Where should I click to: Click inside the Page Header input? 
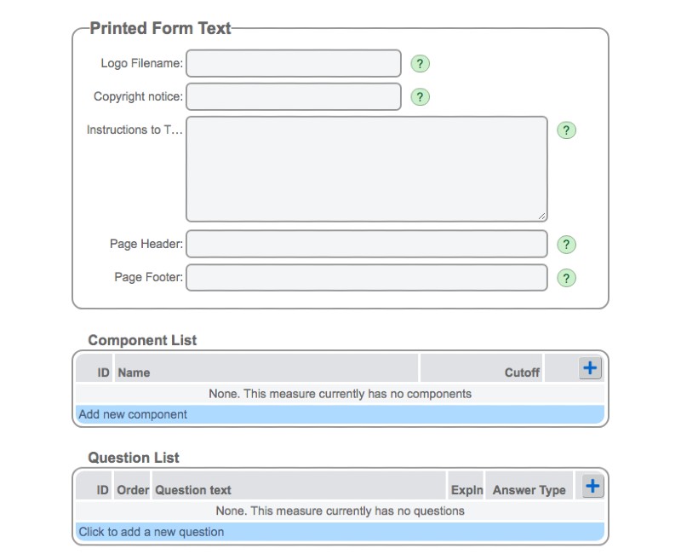pyautogui.click(x=366, y=245)
